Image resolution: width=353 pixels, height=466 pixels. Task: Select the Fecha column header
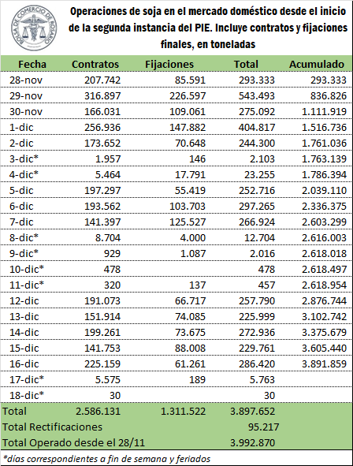coord(32,64)
